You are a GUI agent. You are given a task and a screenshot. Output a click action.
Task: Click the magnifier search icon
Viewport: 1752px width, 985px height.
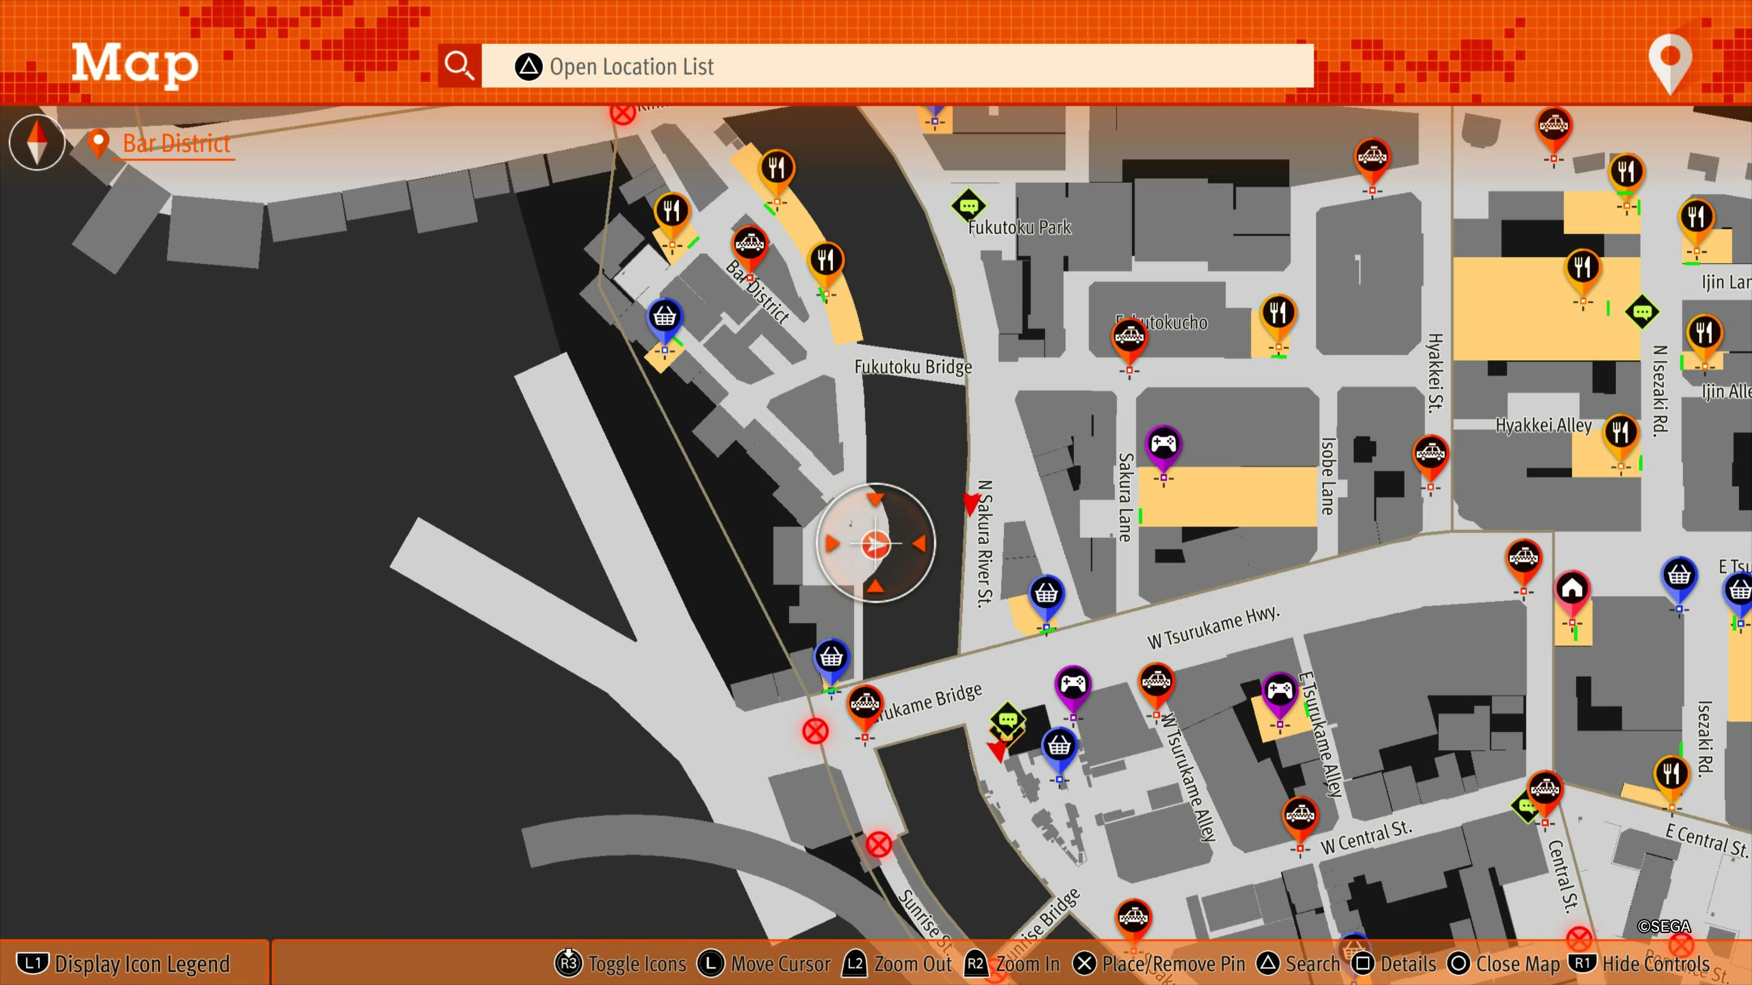pyautogui.click(x=459, y=66)
